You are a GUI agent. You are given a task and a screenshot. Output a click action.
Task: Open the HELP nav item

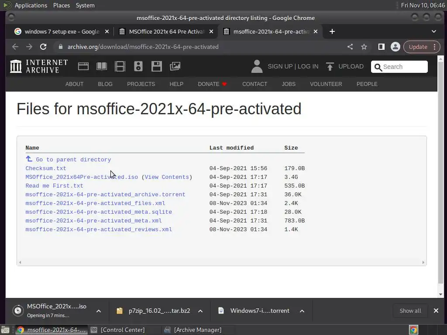[176, 84]
